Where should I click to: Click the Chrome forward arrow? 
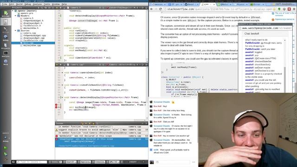click(156, 9)
